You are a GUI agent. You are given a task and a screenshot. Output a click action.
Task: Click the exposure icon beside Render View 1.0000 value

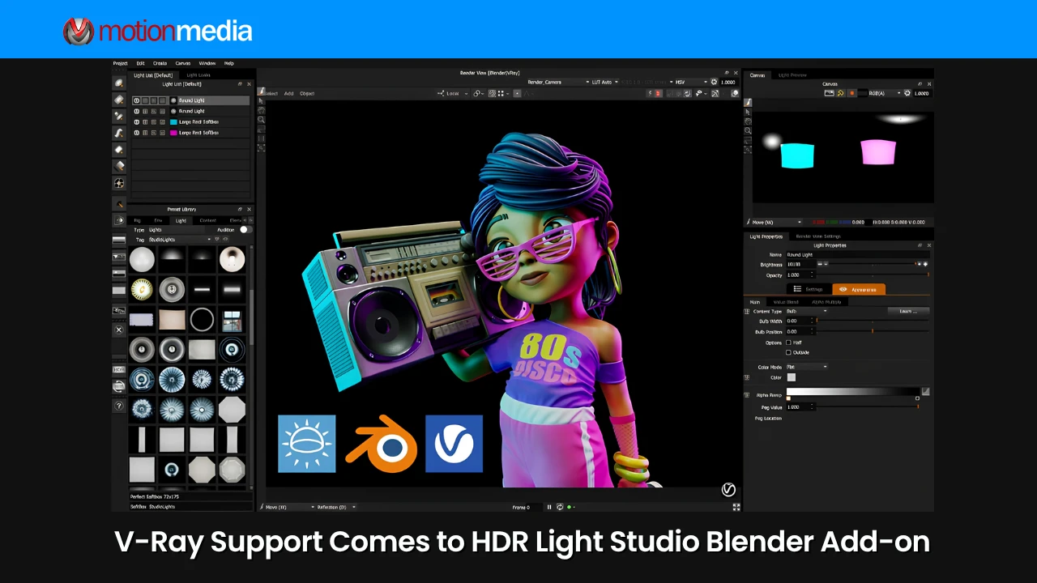click(713, 82)
